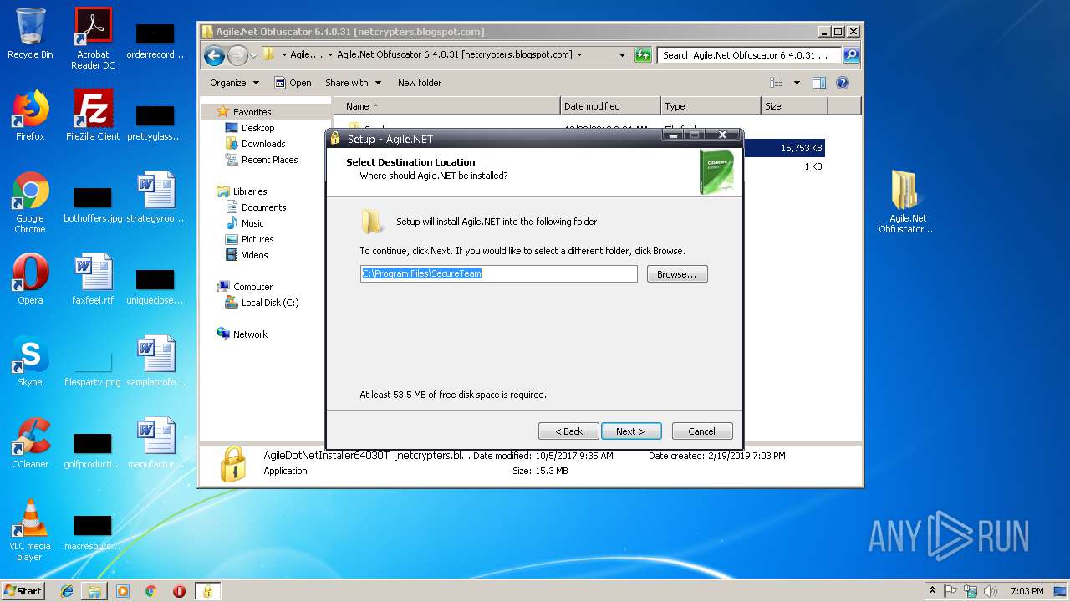This screenshot has width=1070, height=602.
Task: Open address bar history dropdown
Action: pos(622,55)
